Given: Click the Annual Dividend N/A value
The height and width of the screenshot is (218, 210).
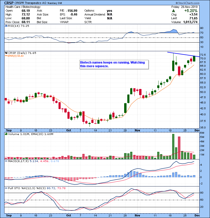Looking at the screenshot, I should (109, 14).
